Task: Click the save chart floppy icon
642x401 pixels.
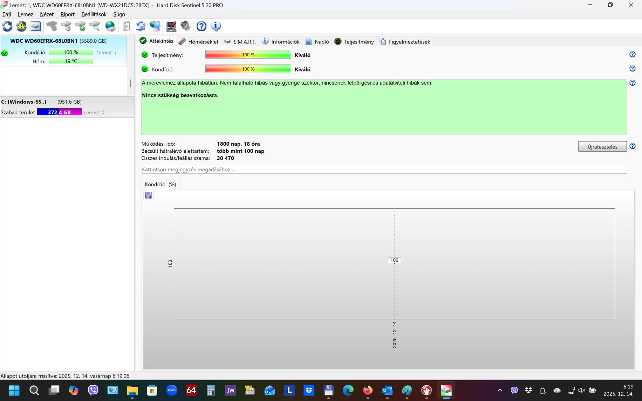Action: [148, 195]
